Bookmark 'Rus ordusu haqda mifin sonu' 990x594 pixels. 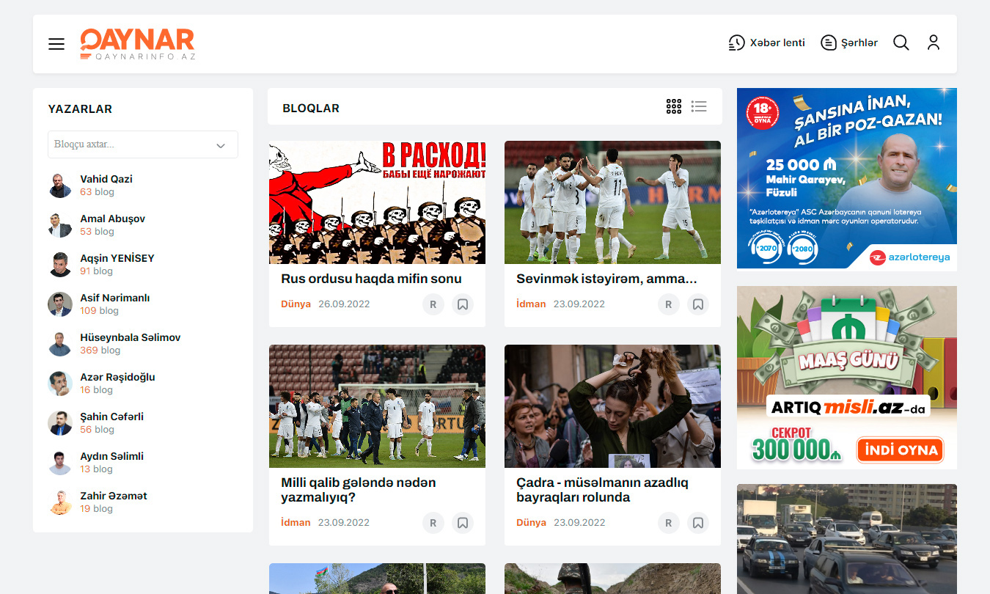pos(463,304)
